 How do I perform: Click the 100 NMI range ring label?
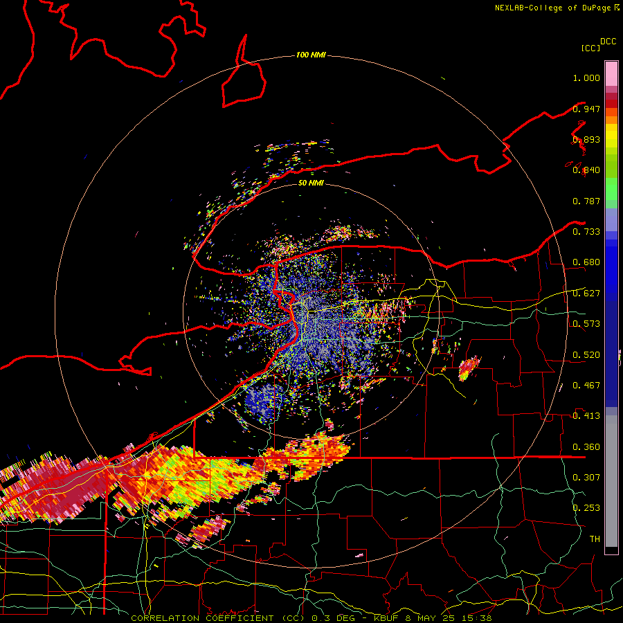pos(311,55)
